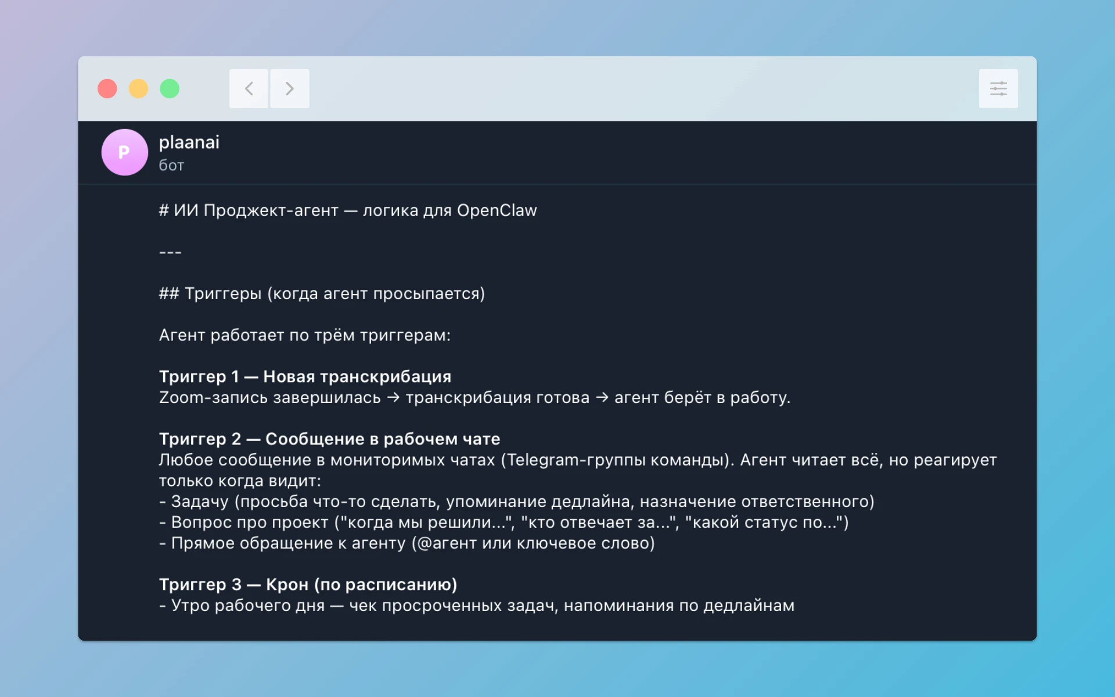
Task: Open the settings sliders menu
Action: [998, 88]
